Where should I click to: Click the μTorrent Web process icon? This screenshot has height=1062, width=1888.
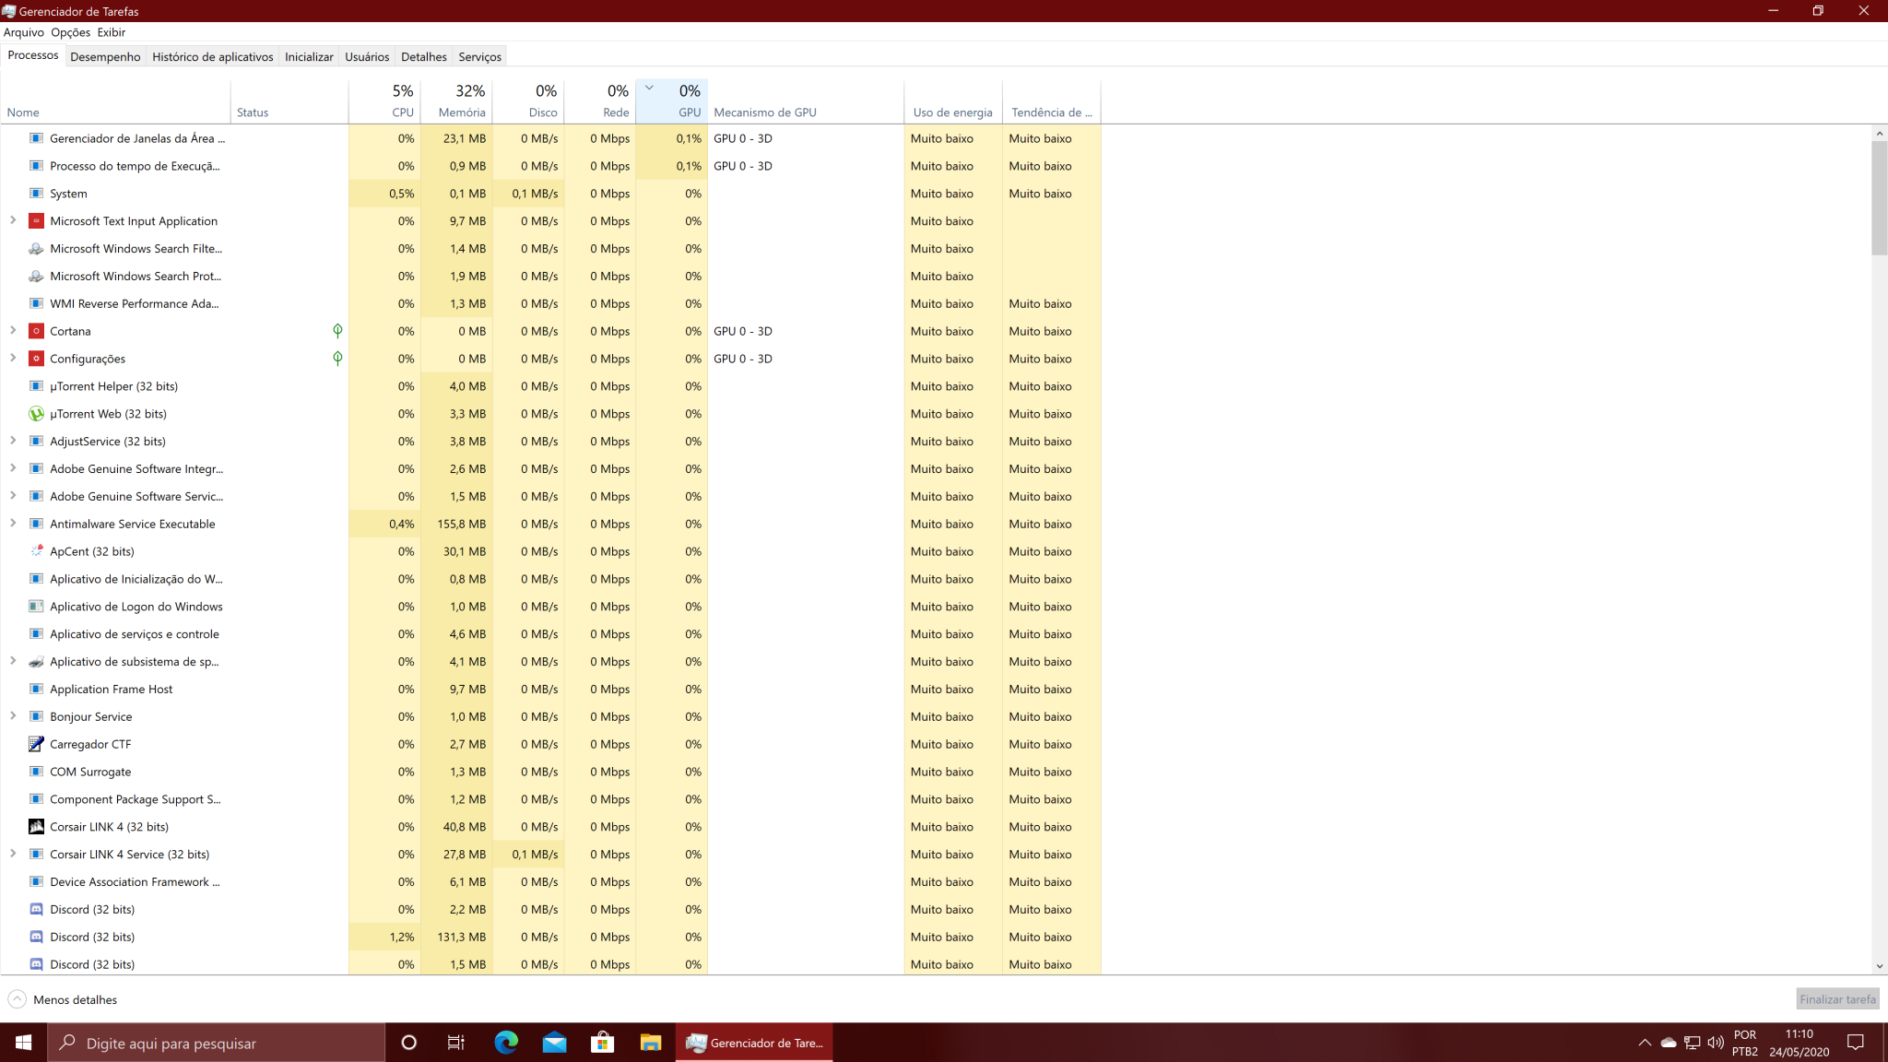coord(36,414)
